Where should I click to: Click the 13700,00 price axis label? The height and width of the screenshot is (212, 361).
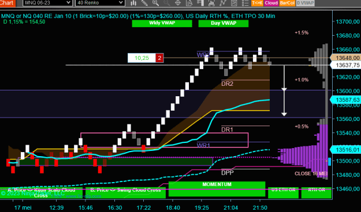(348, 21)
